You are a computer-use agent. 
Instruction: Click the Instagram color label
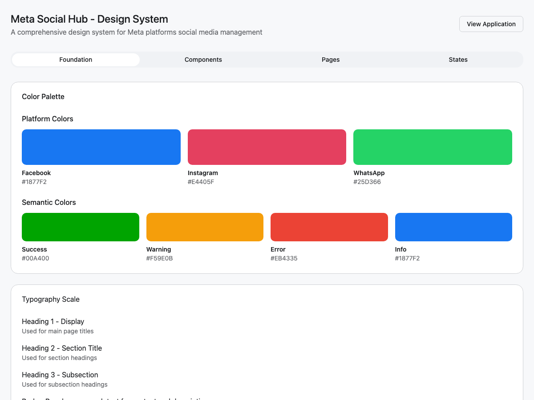click(203, 173)
